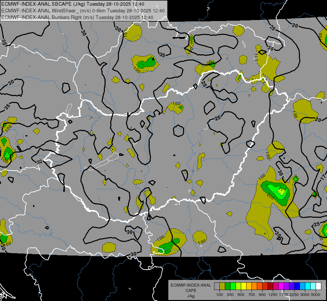Select the dark green legend swatch

click(x=227, y=286)
